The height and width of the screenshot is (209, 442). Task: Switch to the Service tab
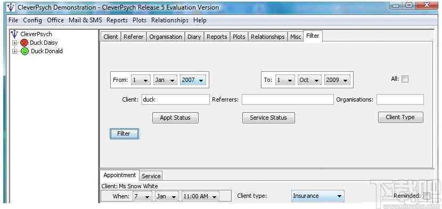(151, 176)
